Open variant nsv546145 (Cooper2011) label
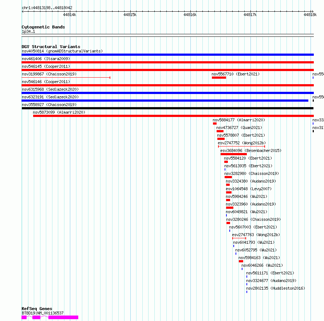Screen dimensions: 324x321 pyautogui.click(x=46, y=66)
